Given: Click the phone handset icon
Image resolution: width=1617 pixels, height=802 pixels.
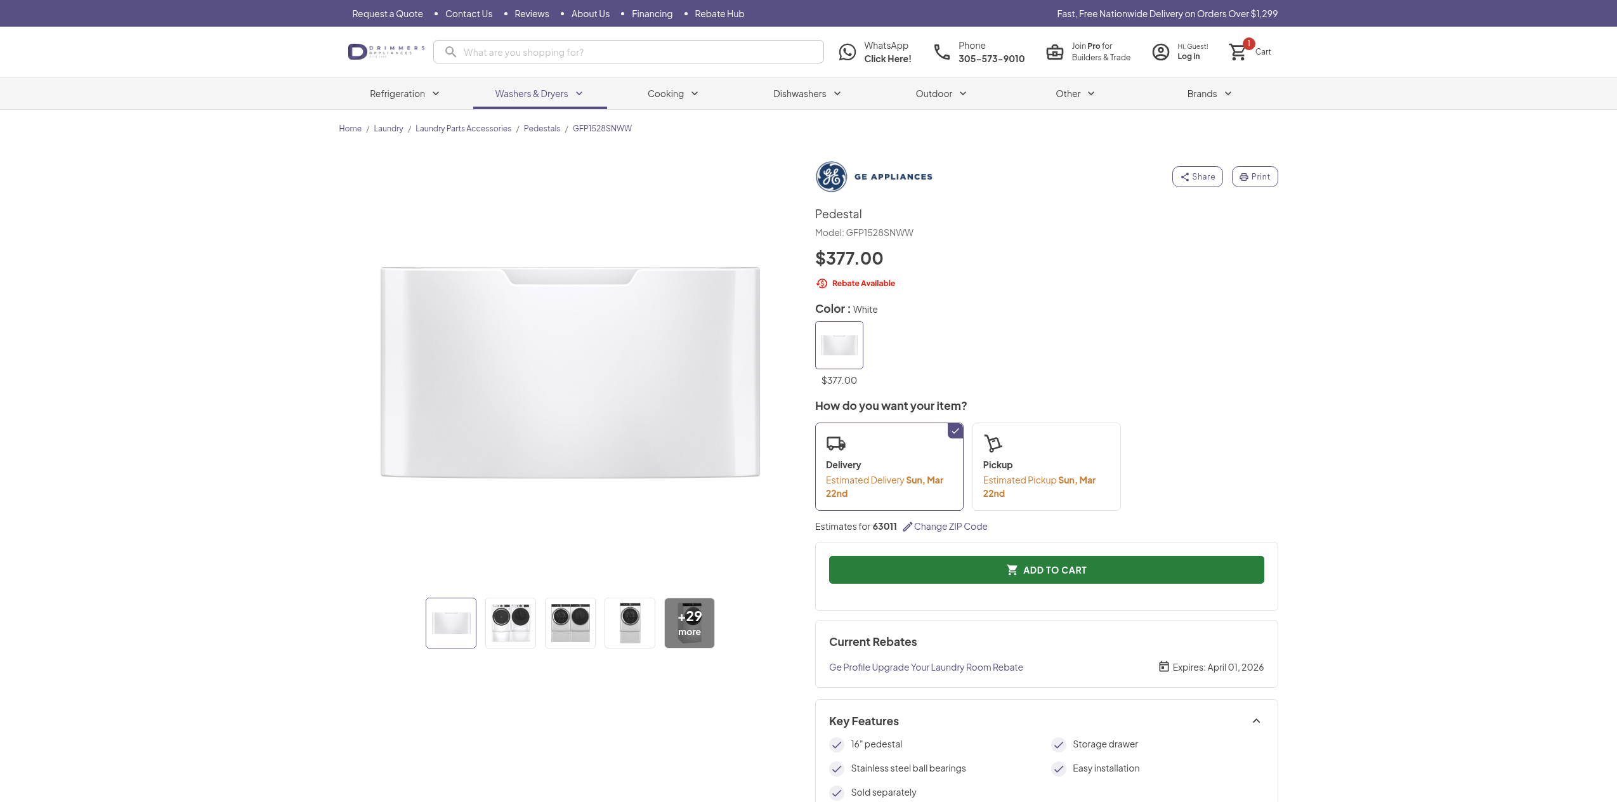Looking at the screenshot, I should [x=942, y=52].
